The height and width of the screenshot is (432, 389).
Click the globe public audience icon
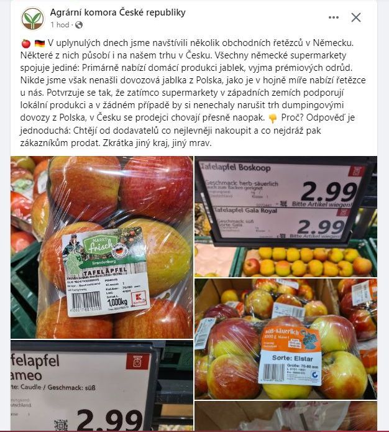click(x=79, y=25)
